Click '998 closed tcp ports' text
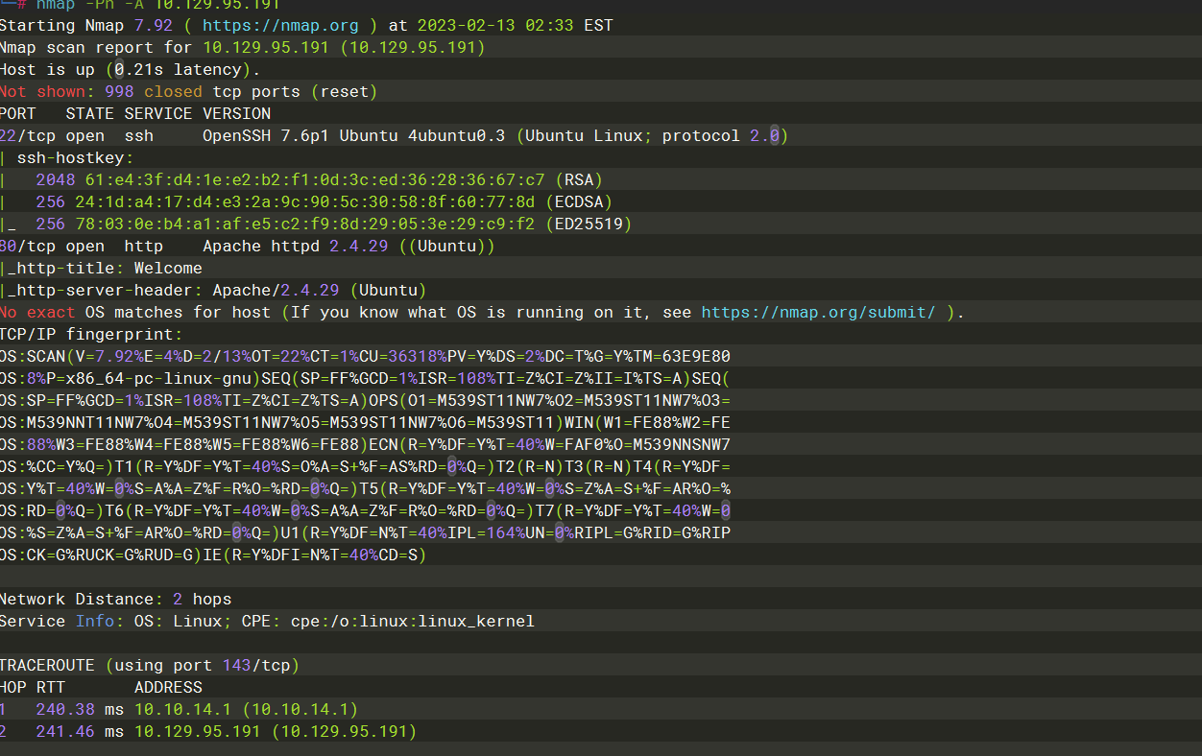The image size is (1202, 756). pos(203,92)
